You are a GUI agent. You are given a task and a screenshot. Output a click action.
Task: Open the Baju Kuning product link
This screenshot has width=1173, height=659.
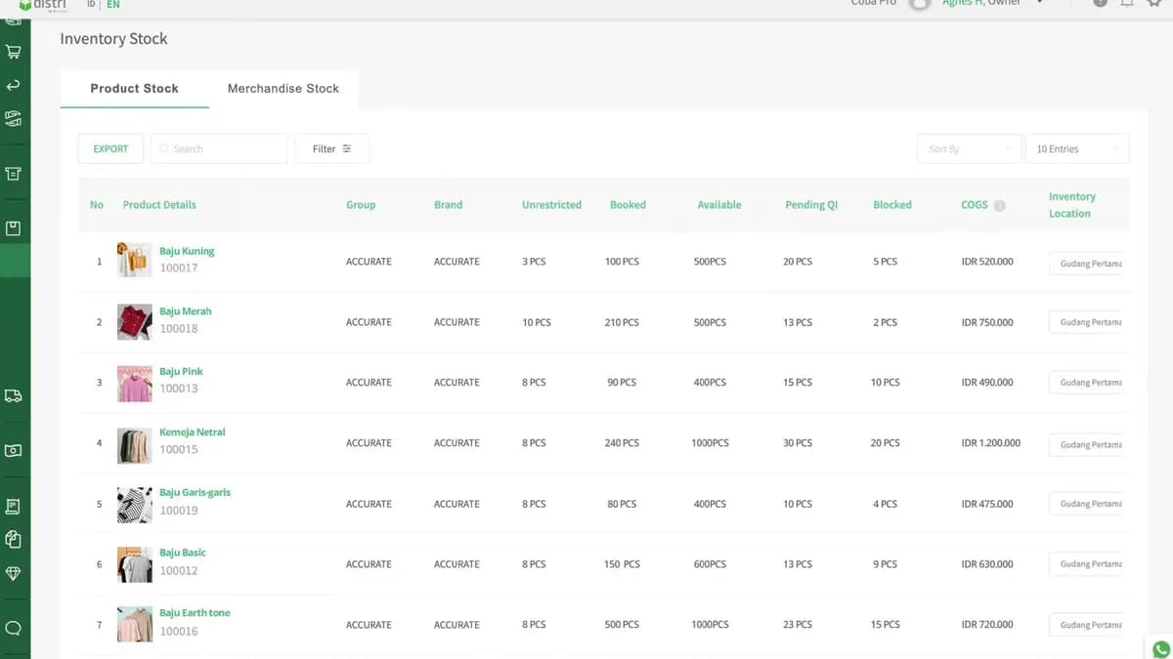coord(187,251)
